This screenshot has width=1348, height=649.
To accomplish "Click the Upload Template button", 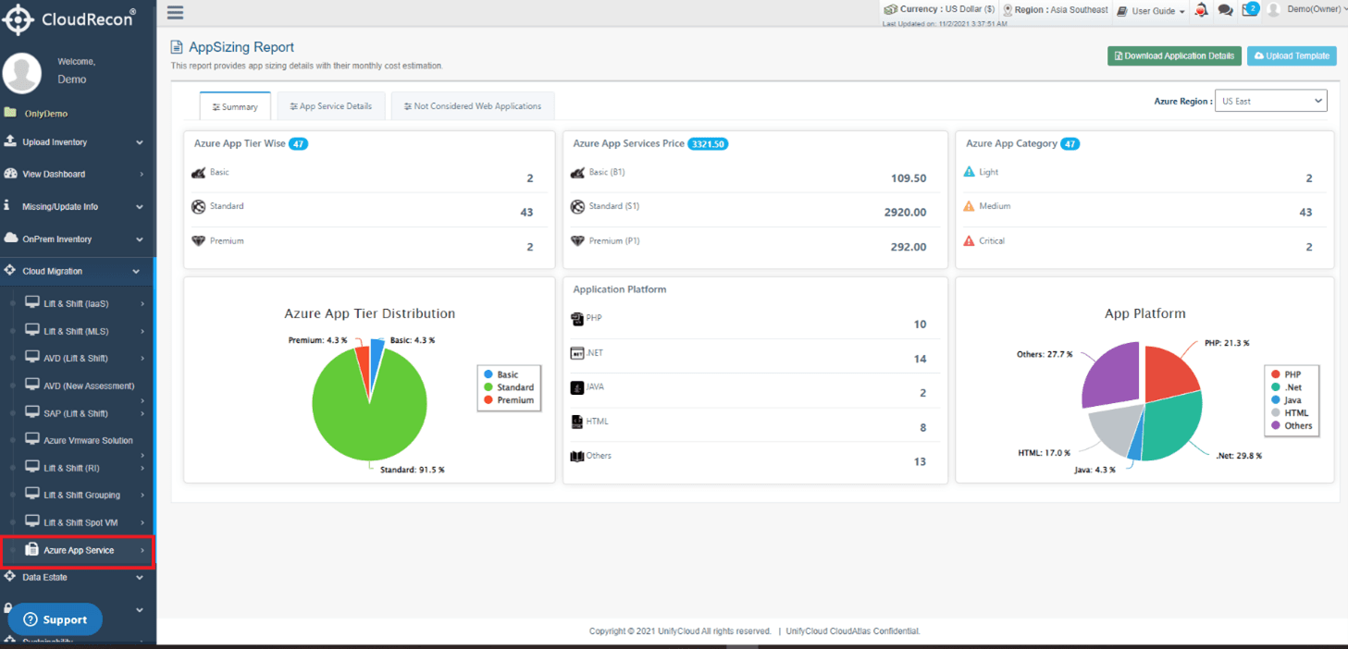I will (1292, 56).
